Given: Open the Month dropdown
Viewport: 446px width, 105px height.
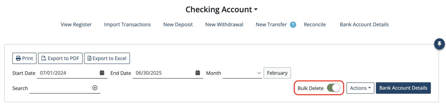Looking at the screenshot, I should (242, 73).
